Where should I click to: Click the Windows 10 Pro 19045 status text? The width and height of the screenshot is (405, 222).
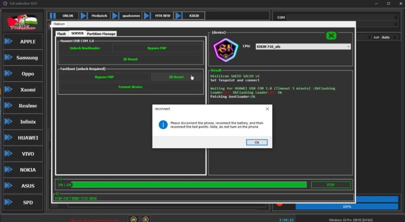click(351, 220)
